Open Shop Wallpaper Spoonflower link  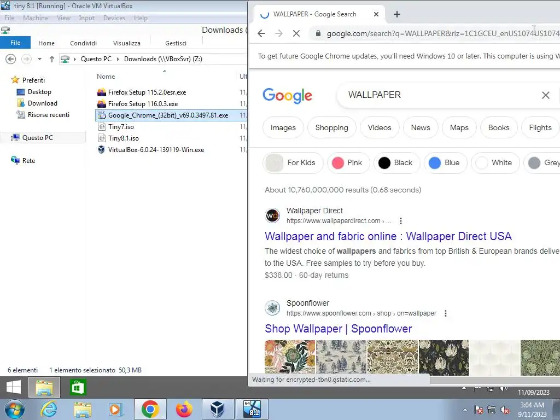338,329
